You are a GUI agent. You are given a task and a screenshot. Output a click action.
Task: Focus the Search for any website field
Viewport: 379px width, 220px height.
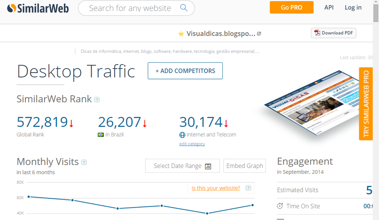tap(136, 8)
